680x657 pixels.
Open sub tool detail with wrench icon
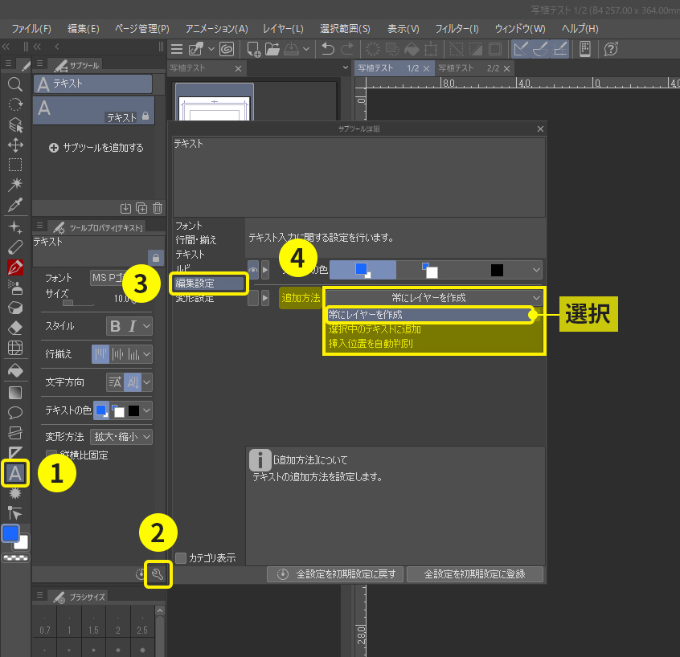point(158,573)
